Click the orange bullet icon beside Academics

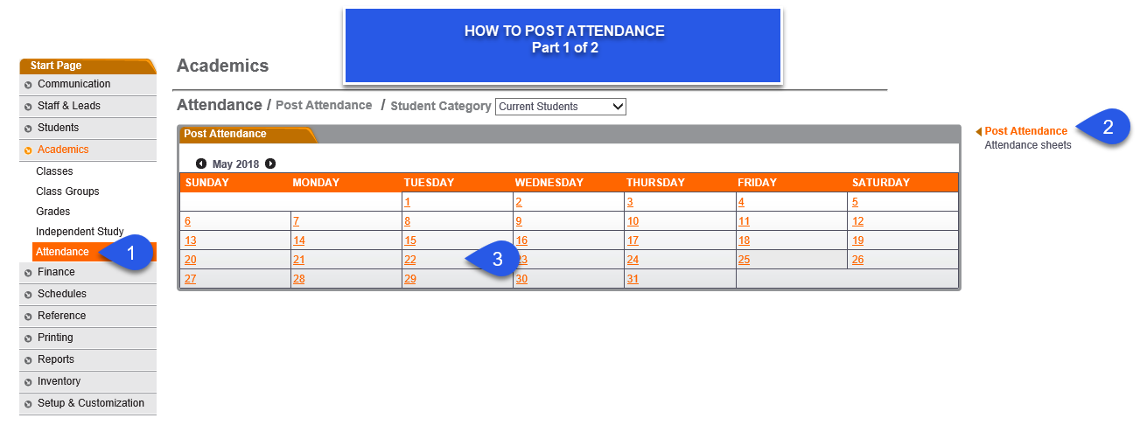[x=29, y=150]
